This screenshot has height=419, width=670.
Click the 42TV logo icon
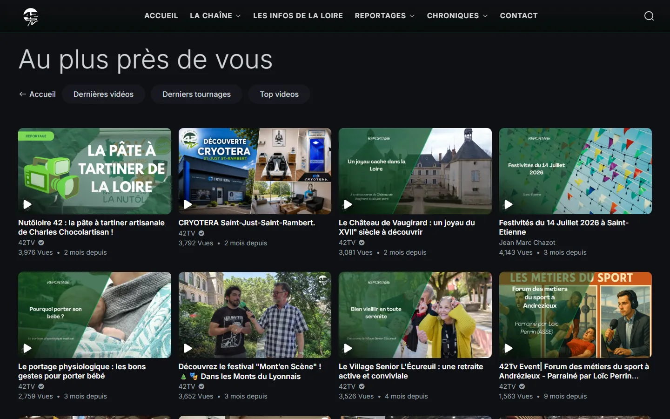(31, 16)
